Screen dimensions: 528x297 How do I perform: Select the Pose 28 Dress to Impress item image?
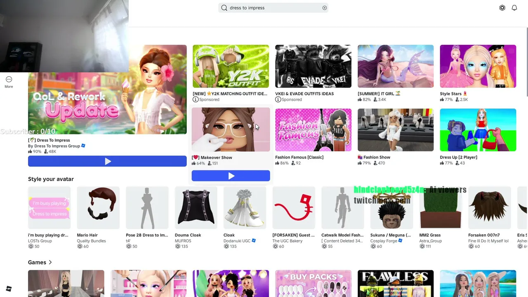147,208
